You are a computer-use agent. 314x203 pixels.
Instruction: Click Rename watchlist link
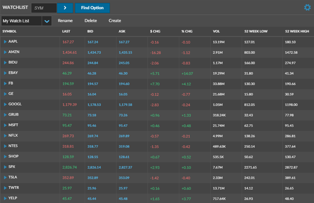(65, 21)
